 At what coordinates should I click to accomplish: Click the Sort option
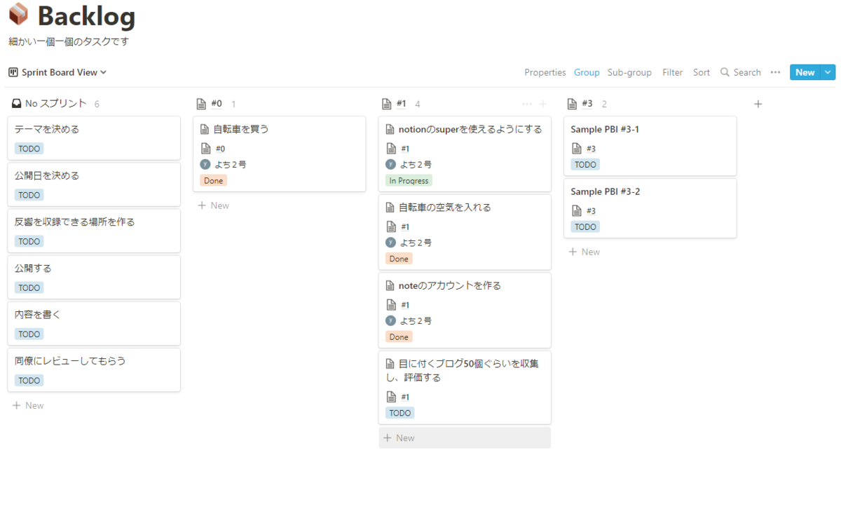coord(701,72)
